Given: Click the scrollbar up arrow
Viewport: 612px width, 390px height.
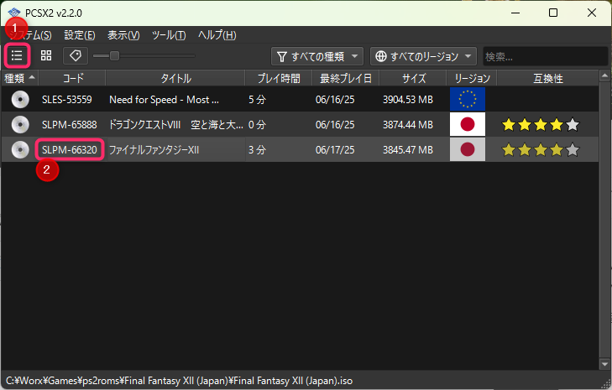Looking at the screenshot, I should (605, 75).
